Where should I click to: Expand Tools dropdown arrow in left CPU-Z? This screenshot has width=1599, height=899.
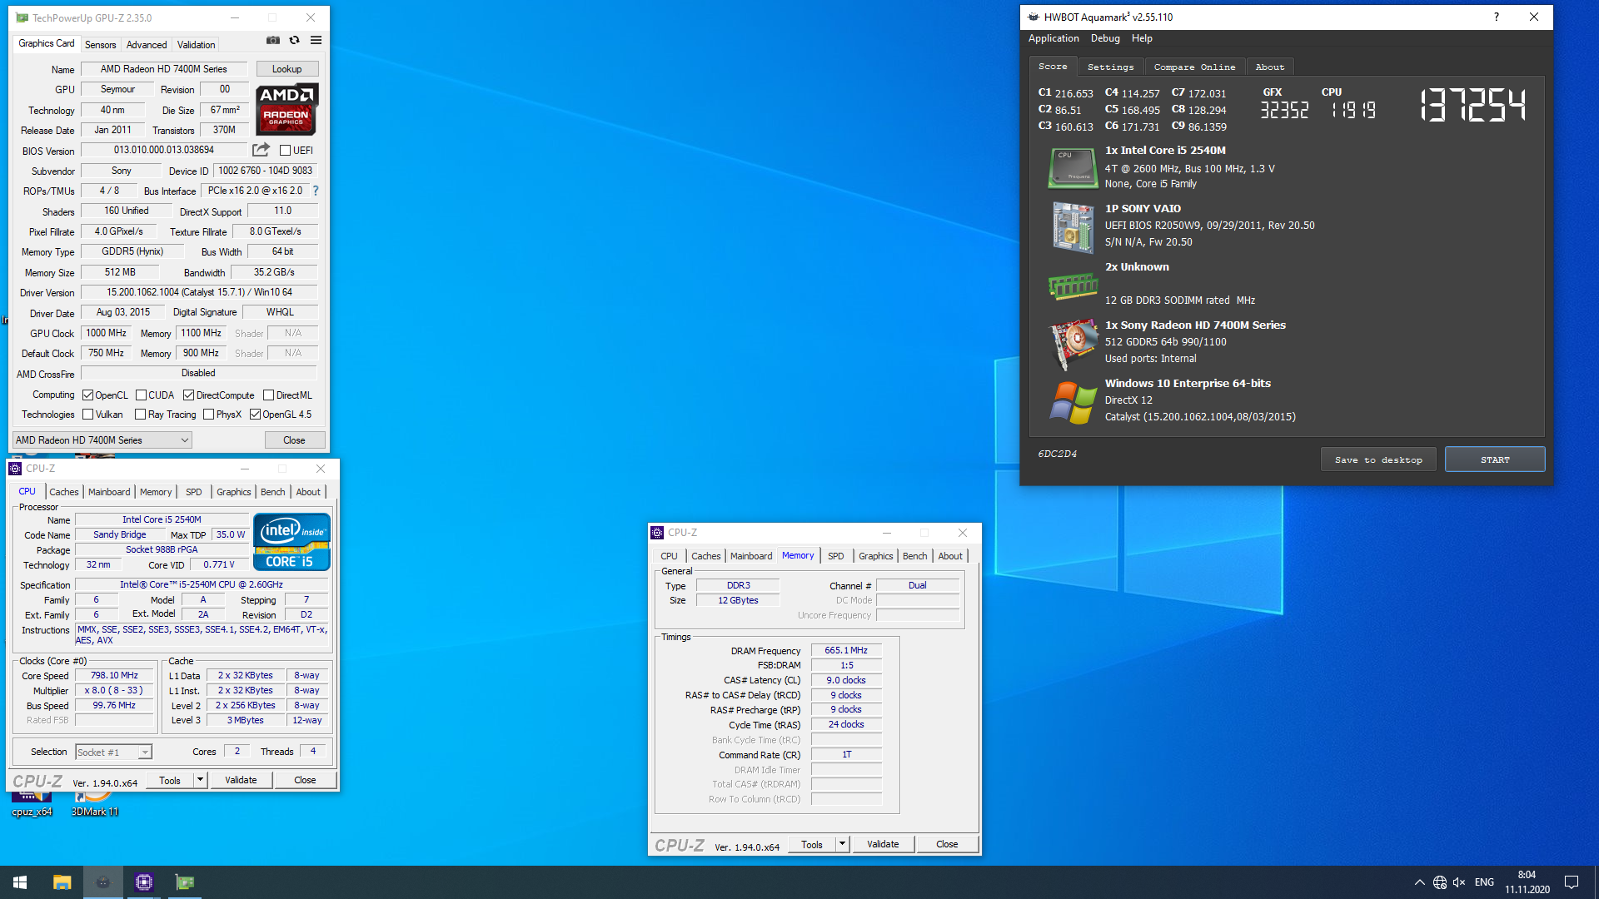click(200, 780)
